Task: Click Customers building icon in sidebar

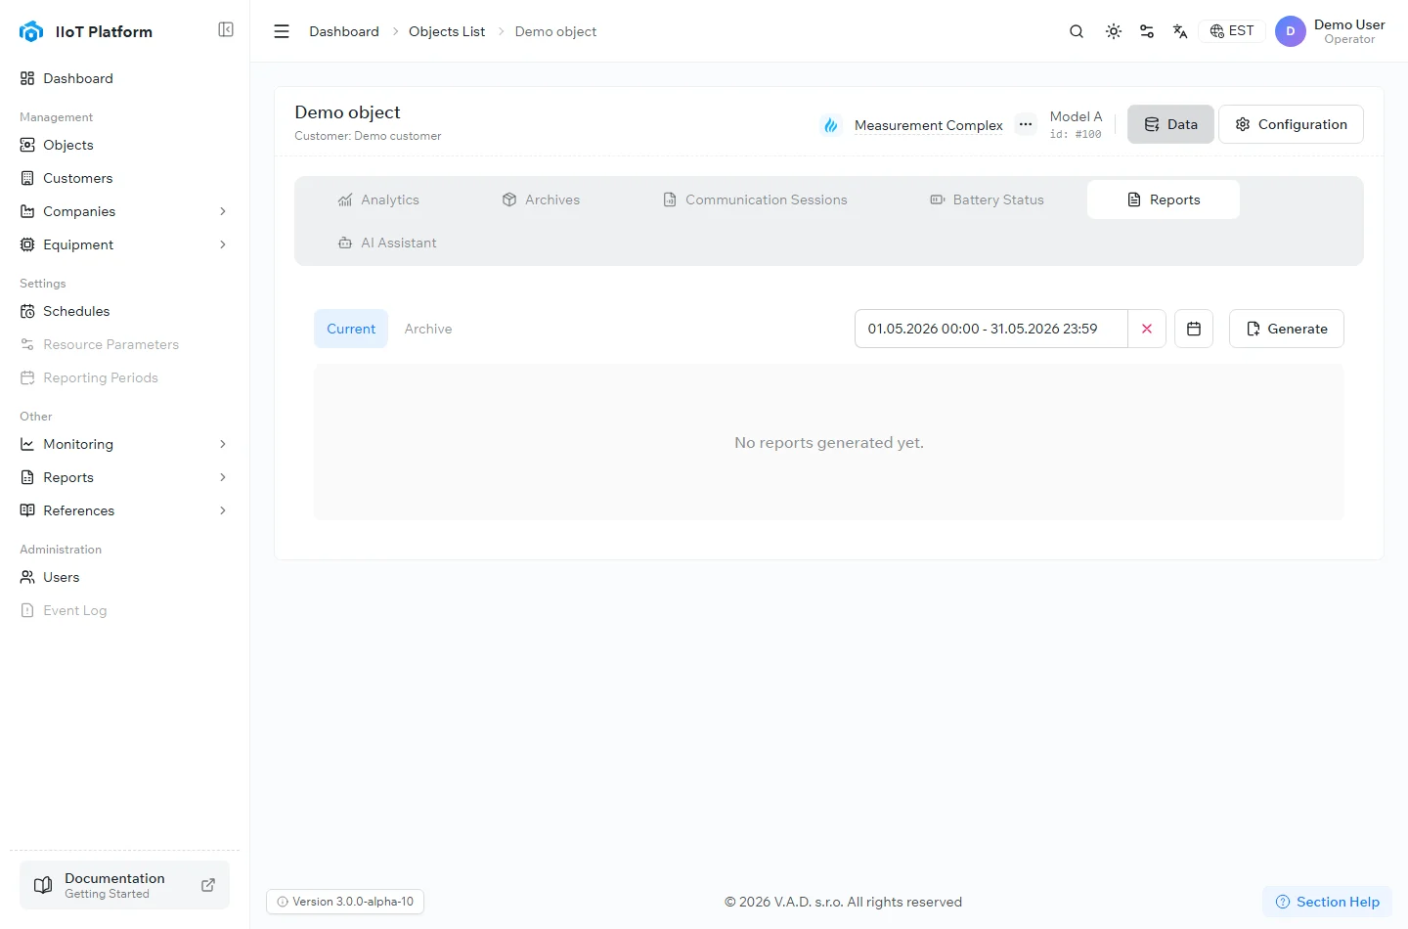Action: (27, 178)
